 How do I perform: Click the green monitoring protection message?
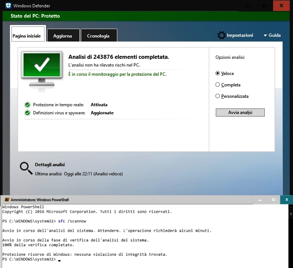click(117, 74)
